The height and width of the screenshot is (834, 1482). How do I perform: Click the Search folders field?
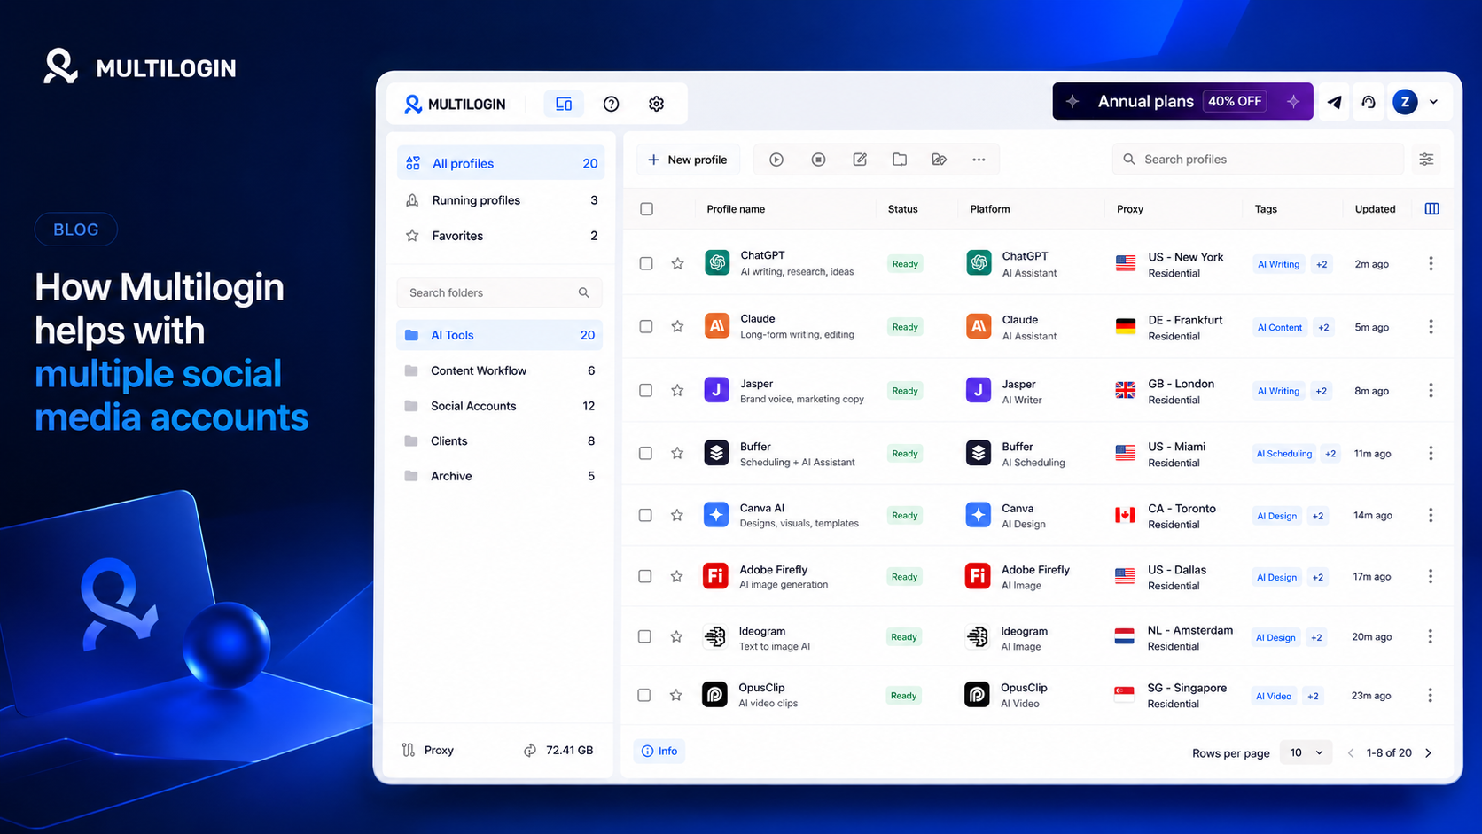(500, 292)
